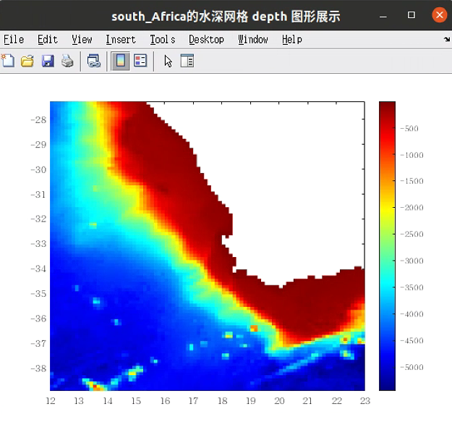Click the x-axis label 12
The image size is (452, 425).
point(51,401)
